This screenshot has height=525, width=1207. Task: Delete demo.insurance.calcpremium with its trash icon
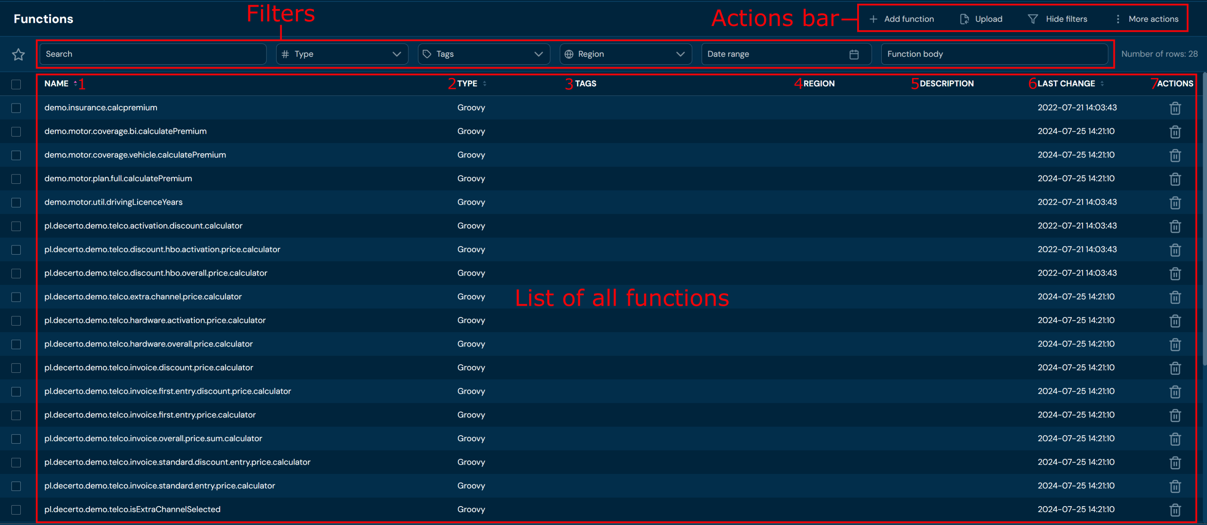(1175, 108)
